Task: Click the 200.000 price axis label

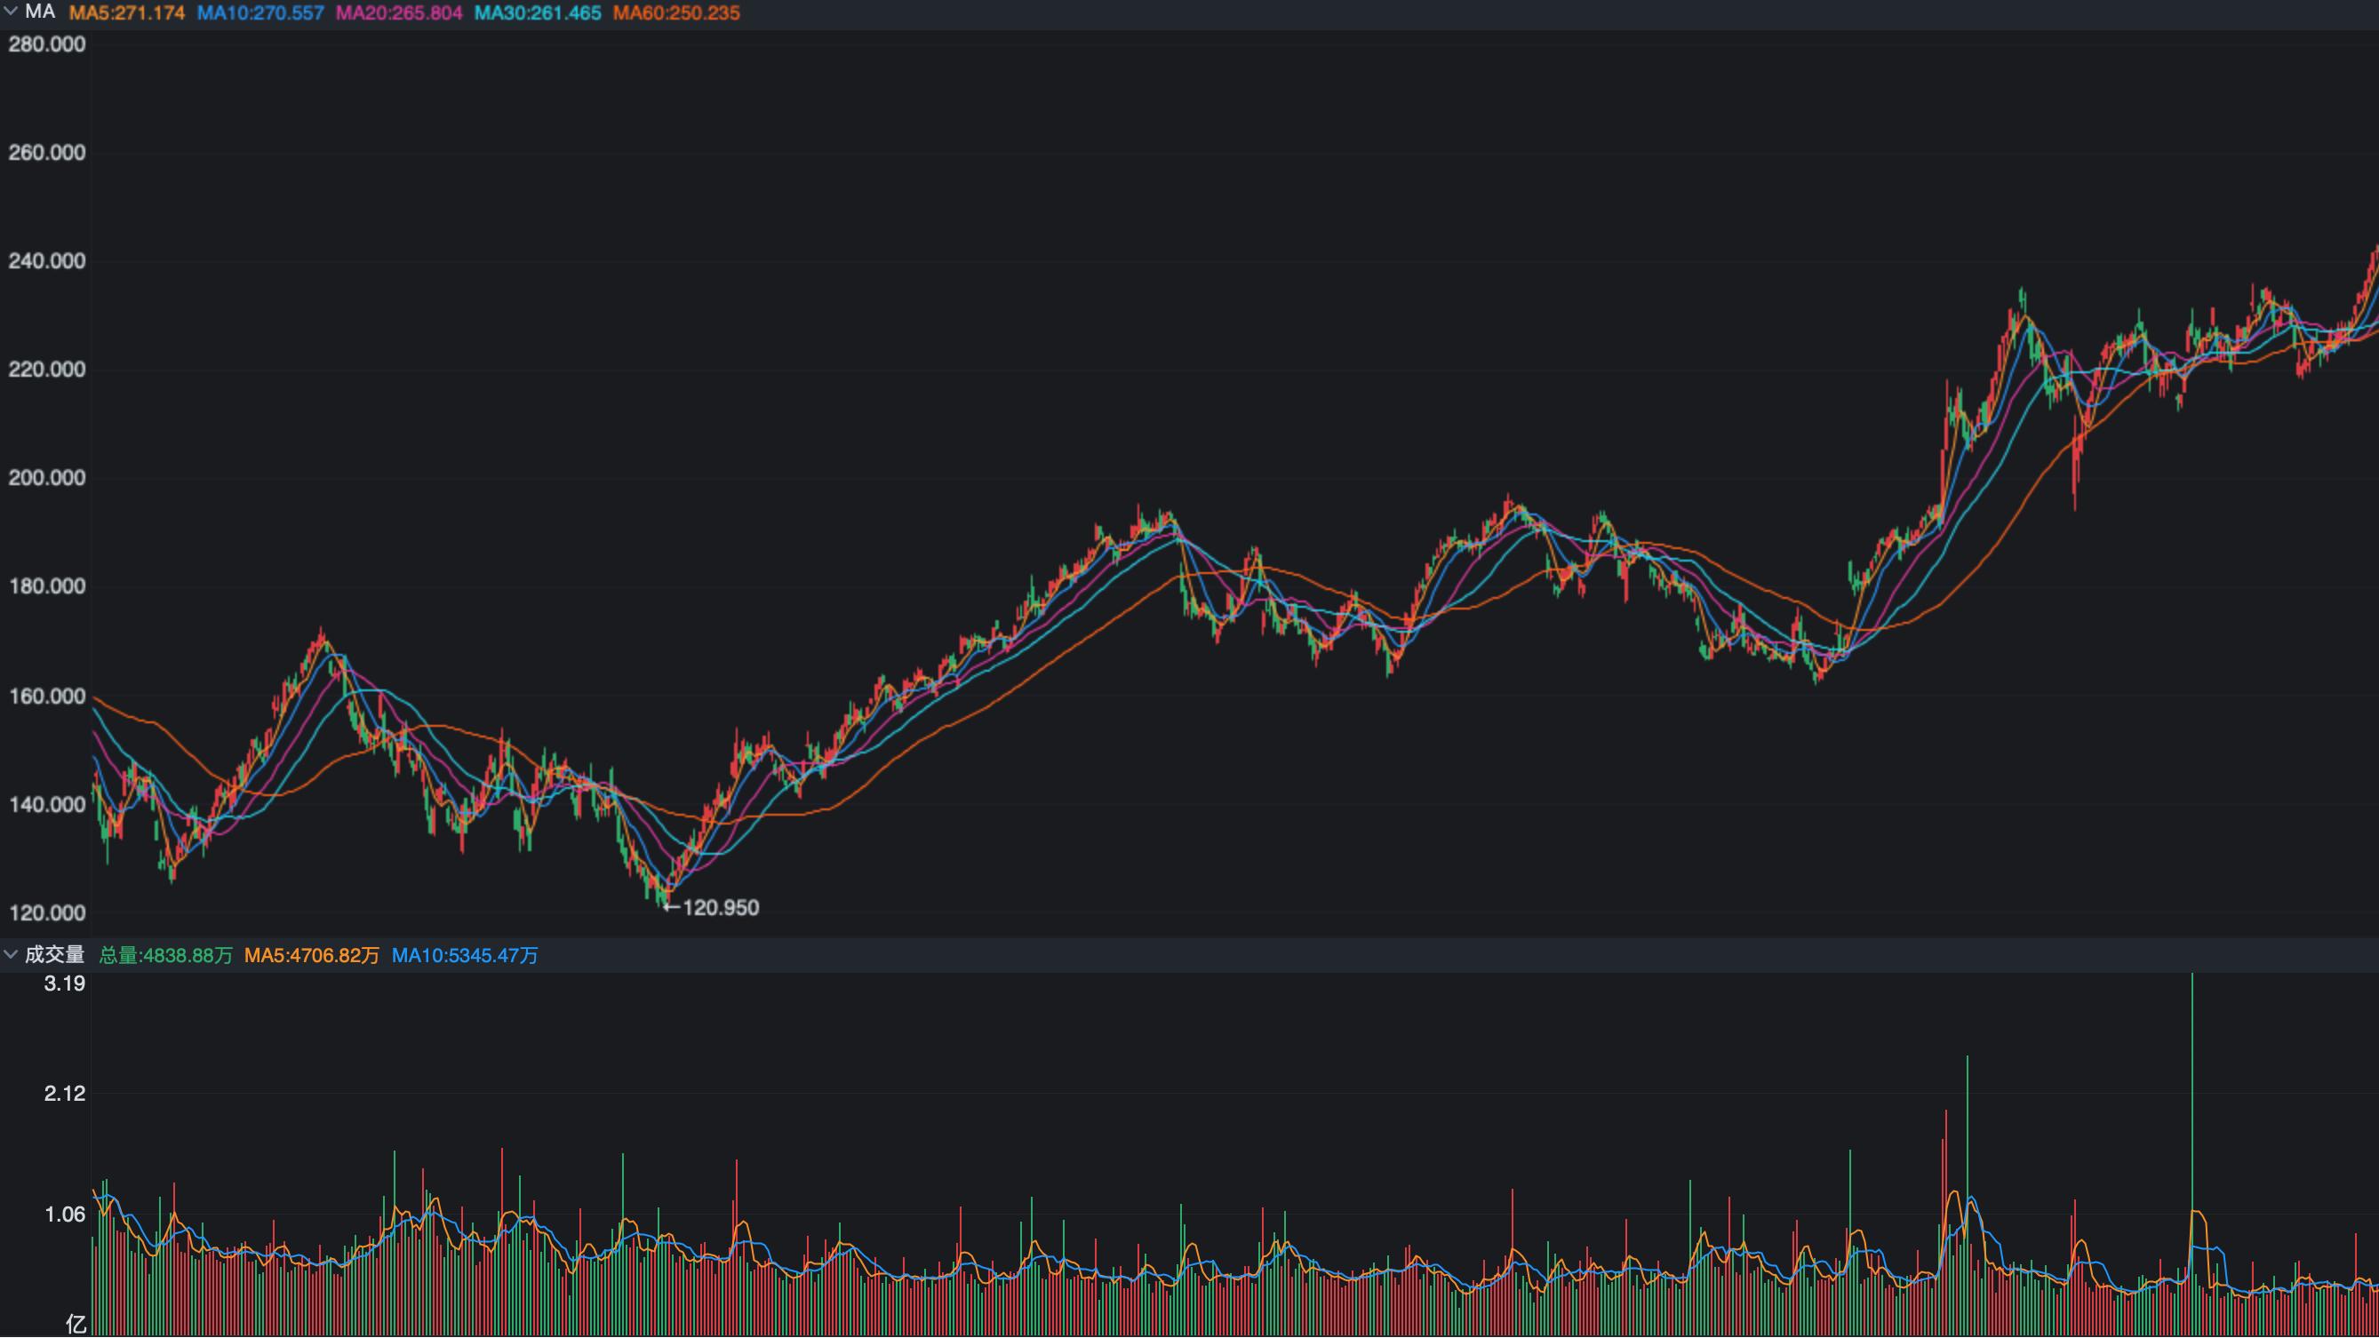Action: coord(46,477)
